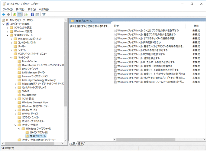This screenshot has width=207, height=152.
Task: Click policy icon for 着信 UPnP フレームワーク setting
Action: coord(115,82)
